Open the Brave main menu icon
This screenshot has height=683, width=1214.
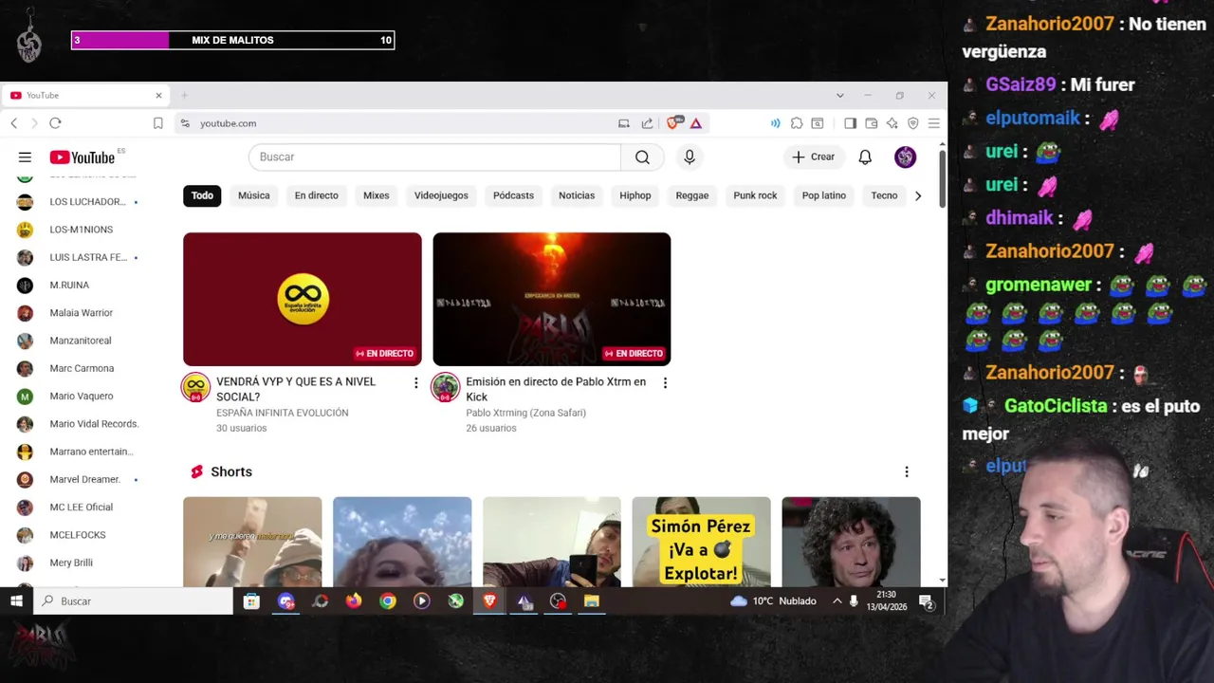[933, 123]
